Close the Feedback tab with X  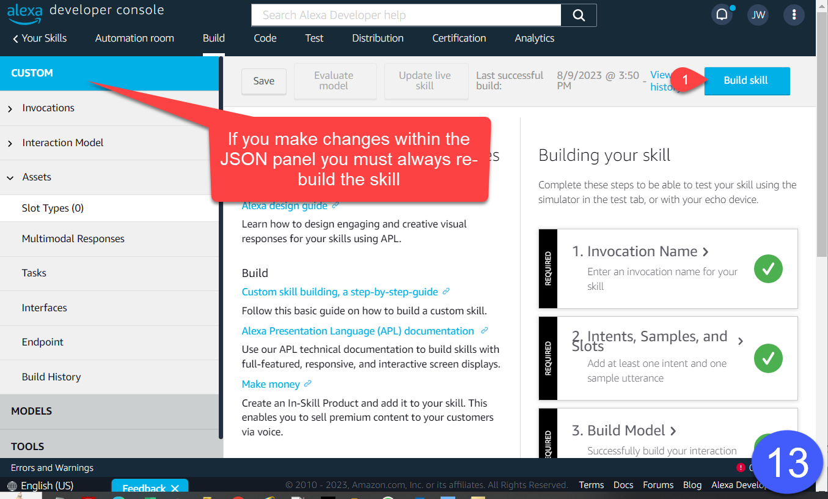[175, 488]
